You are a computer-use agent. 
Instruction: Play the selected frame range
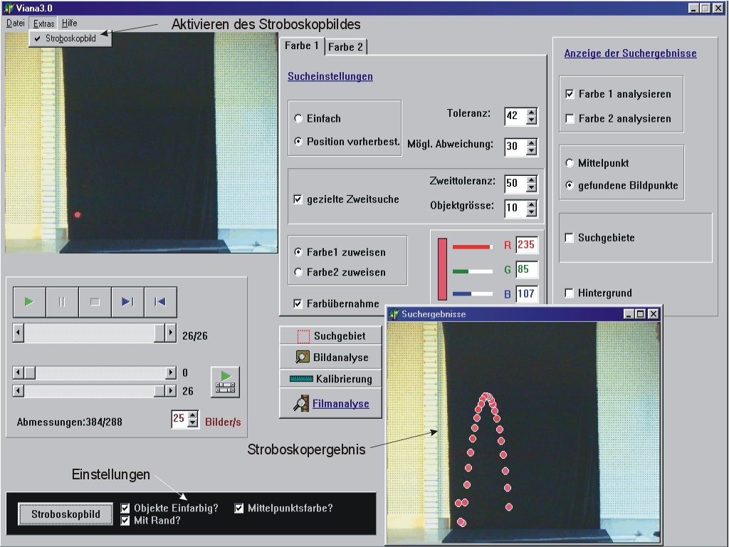point(225,381)
